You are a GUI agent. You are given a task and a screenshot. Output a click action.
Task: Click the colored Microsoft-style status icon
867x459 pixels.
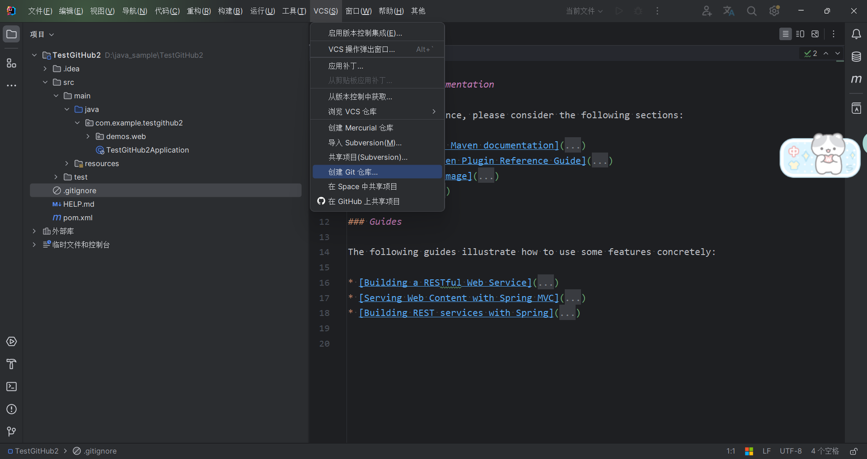tap(749, 451)
